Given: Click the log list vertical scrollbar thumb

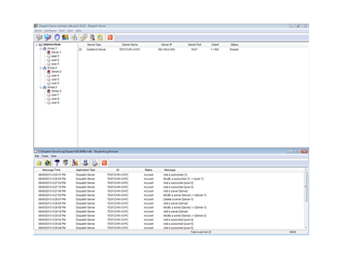Looking at the screenshot, I should pyautogui.click(x=306, y=186).
